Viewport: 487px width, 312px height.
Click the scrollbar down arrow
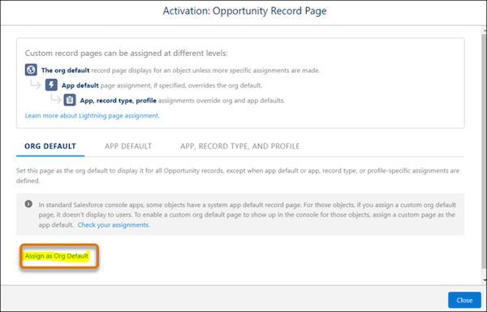(485, 280)
